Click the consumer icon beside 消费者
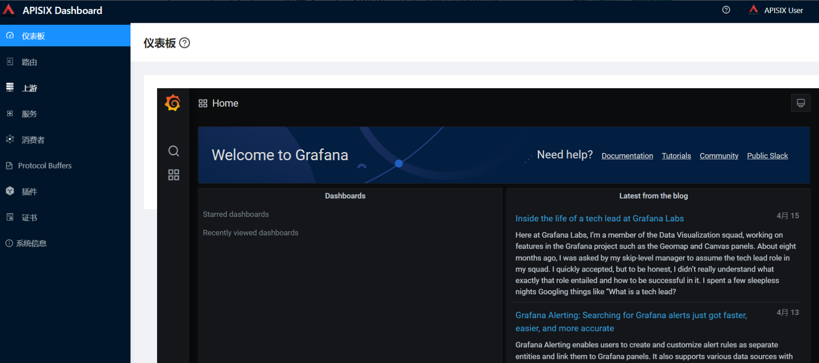The height and width of the screenshot is (363, 819). pyautogui.click(x=10, y=139)
